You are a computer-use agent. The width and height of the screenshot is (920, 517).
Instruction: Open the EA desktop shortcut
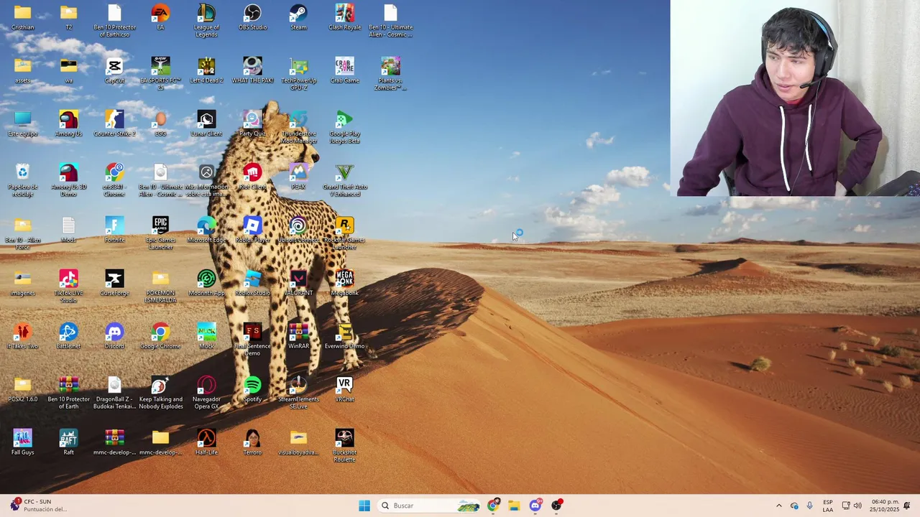pyautogui.click(x=160, y=17)
